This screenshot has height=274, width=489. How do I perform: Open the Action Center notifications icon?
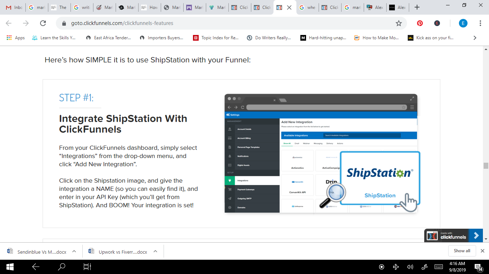pos(478,267)
